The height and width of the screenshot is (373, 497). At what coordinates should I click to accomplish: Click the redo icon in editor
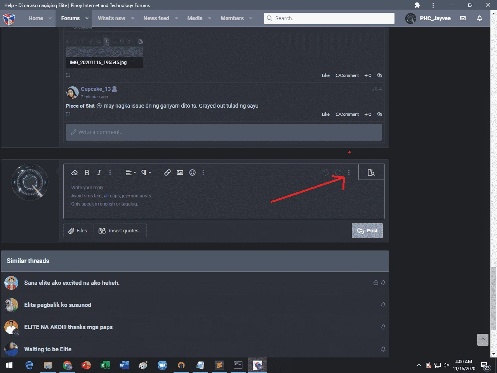pos(338,173)
